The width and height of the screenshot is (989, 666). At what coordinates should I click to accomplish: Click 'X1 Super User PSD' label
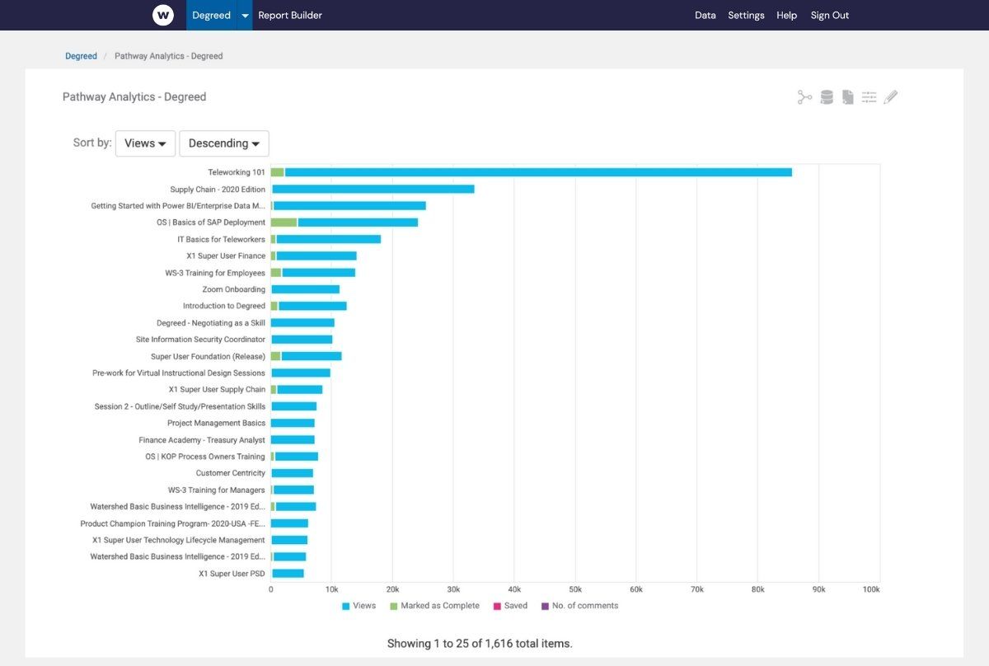click(232, 574)
